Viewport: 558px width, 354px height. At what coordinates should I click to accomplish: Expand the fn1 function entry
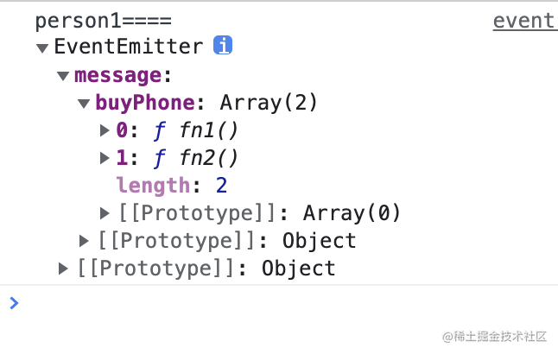pyautogui.click(x=105, y=130)
